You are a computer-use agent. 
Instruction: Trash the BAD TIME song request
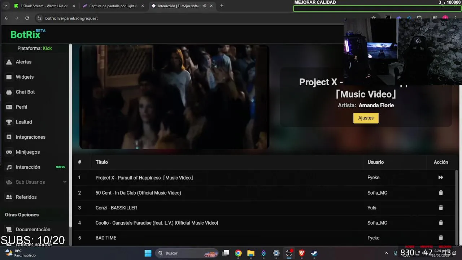click(x=441, y=238)
